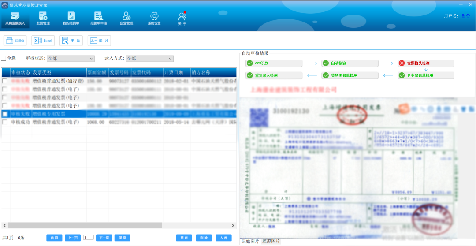This screenshot has height=246, width=476.
Task: Import from 图片 picture button
Action: tap(99, 41)
